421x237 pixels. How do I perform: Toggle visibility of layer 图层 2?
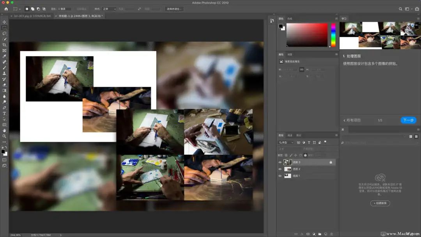[280, 169]
